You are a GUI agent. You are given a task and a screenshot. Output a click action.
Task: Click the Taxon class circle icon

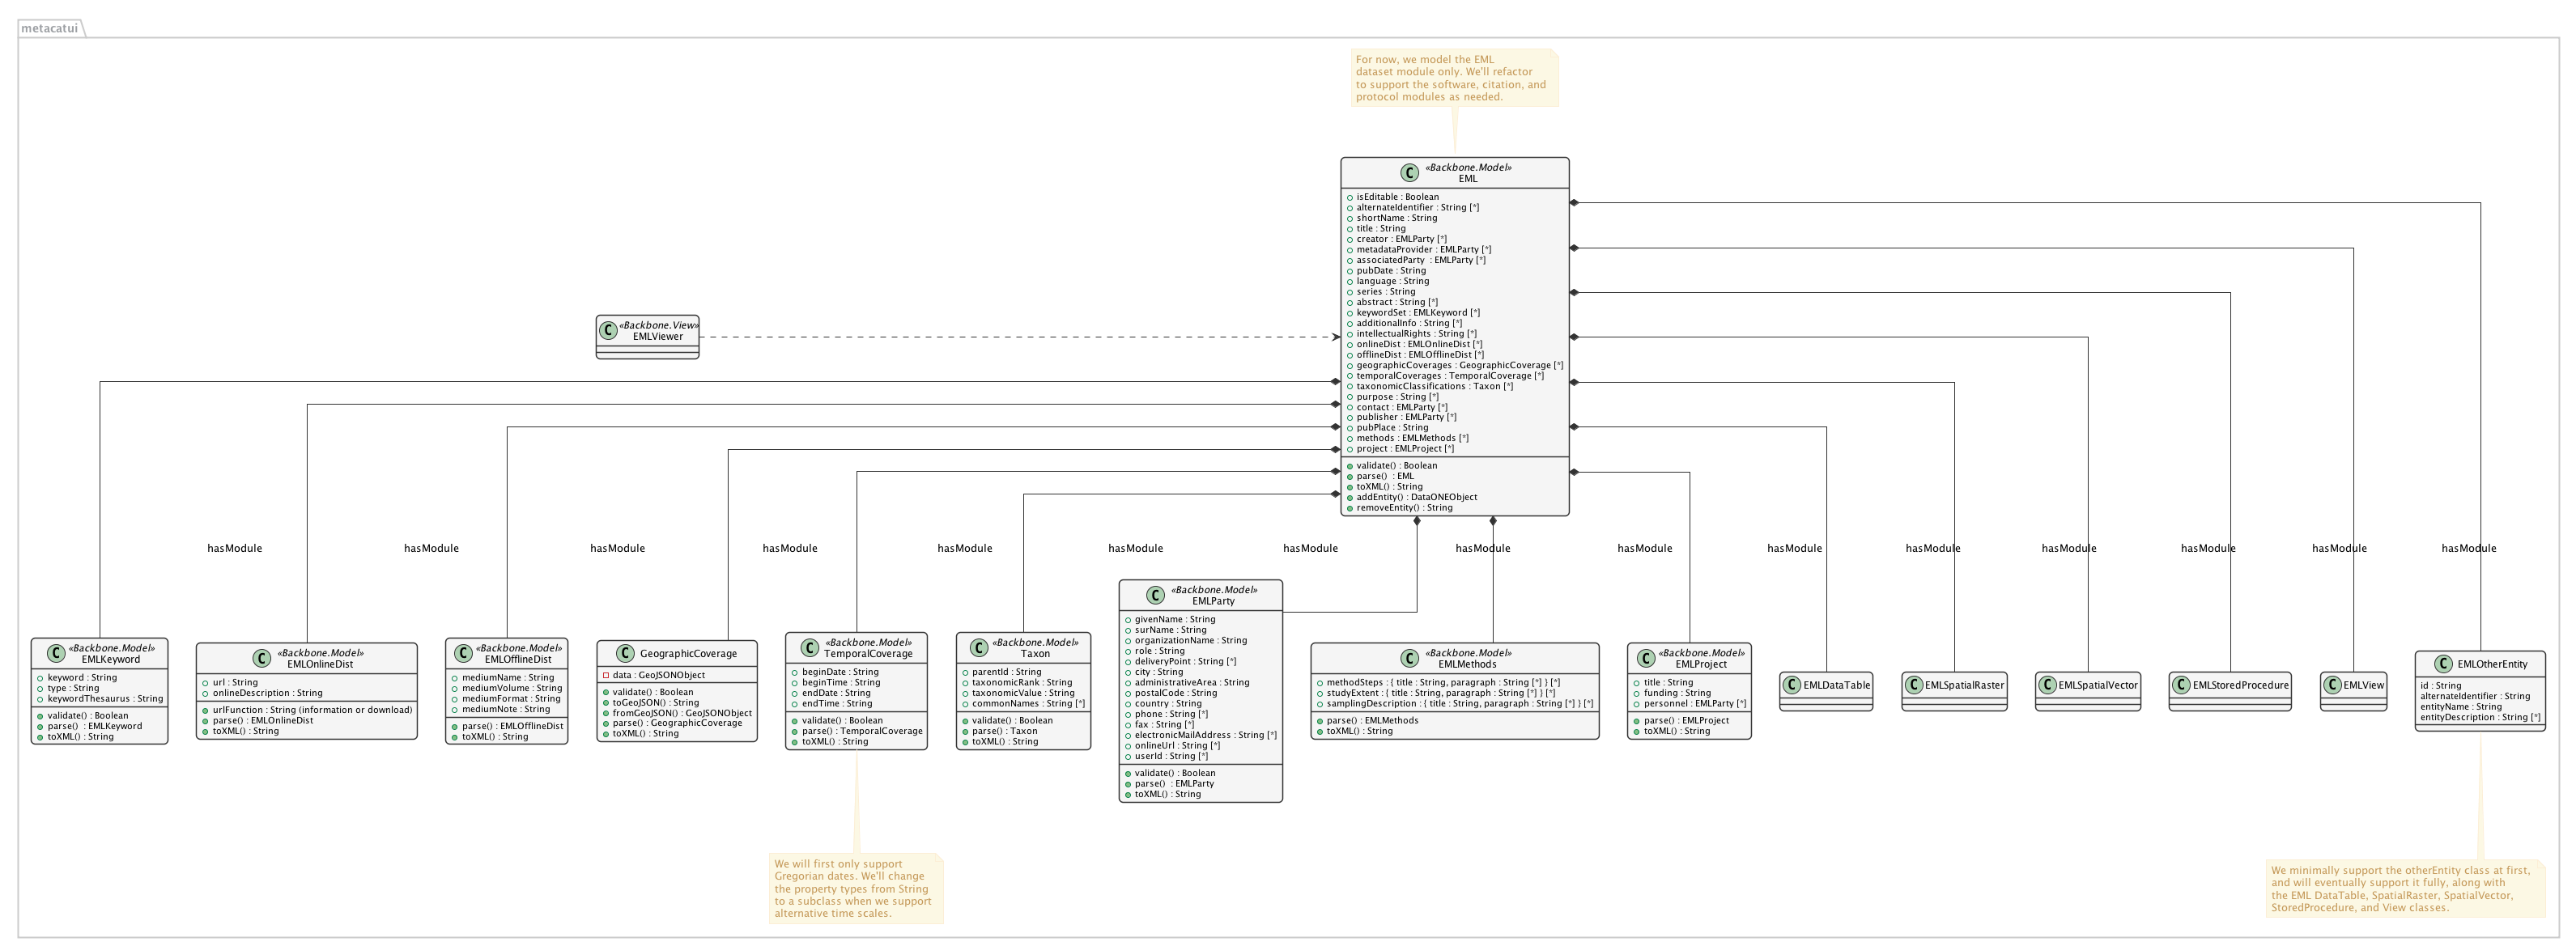pos(979,647)
